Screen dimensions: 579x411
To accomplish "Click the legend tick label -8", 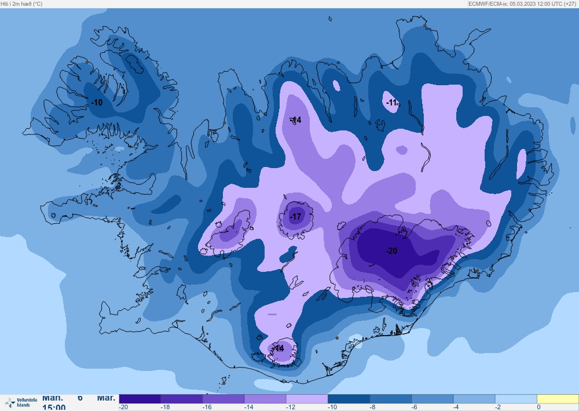I will 372,408.
